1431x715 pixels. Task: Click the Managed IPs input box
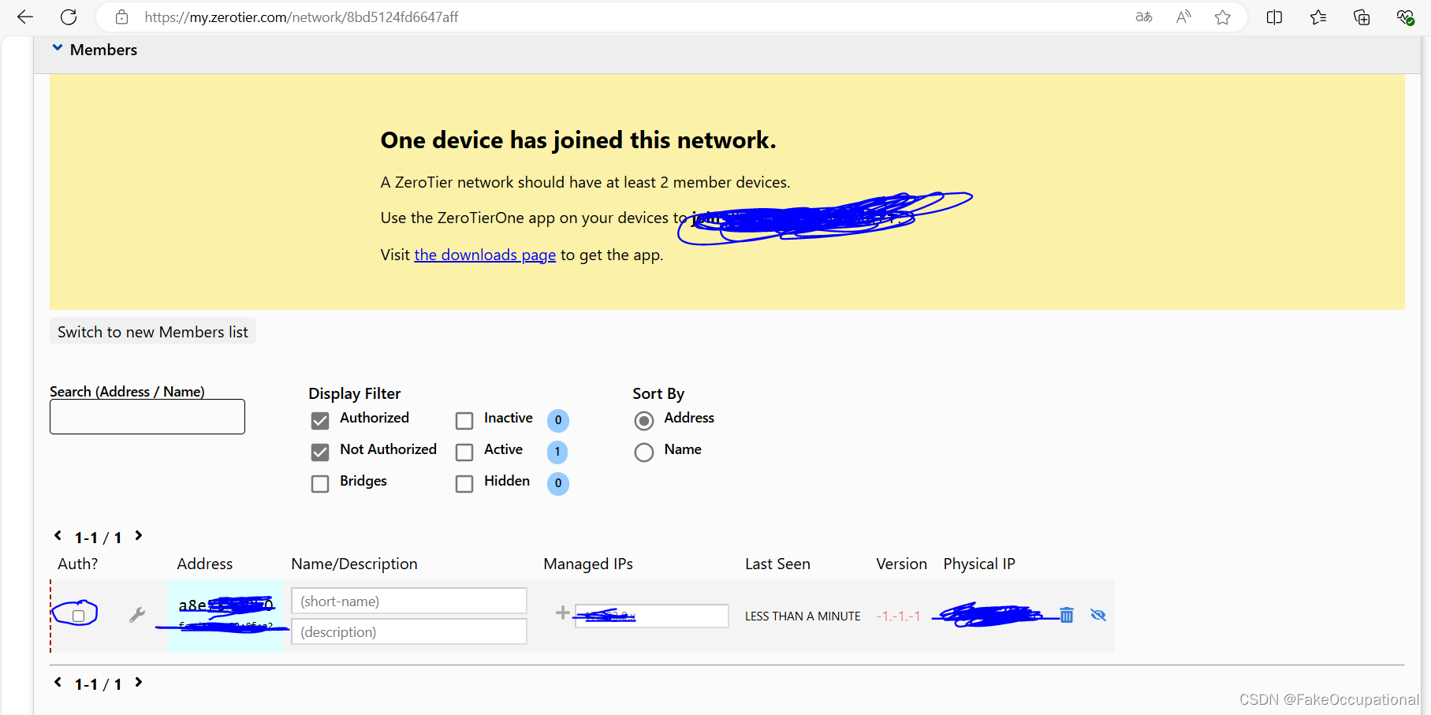[652, 616]
